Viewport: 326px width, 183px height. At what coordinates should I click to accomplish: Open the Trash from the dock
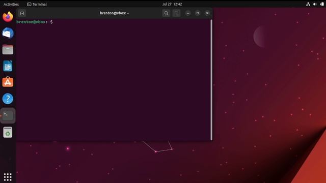coord(8,132)
